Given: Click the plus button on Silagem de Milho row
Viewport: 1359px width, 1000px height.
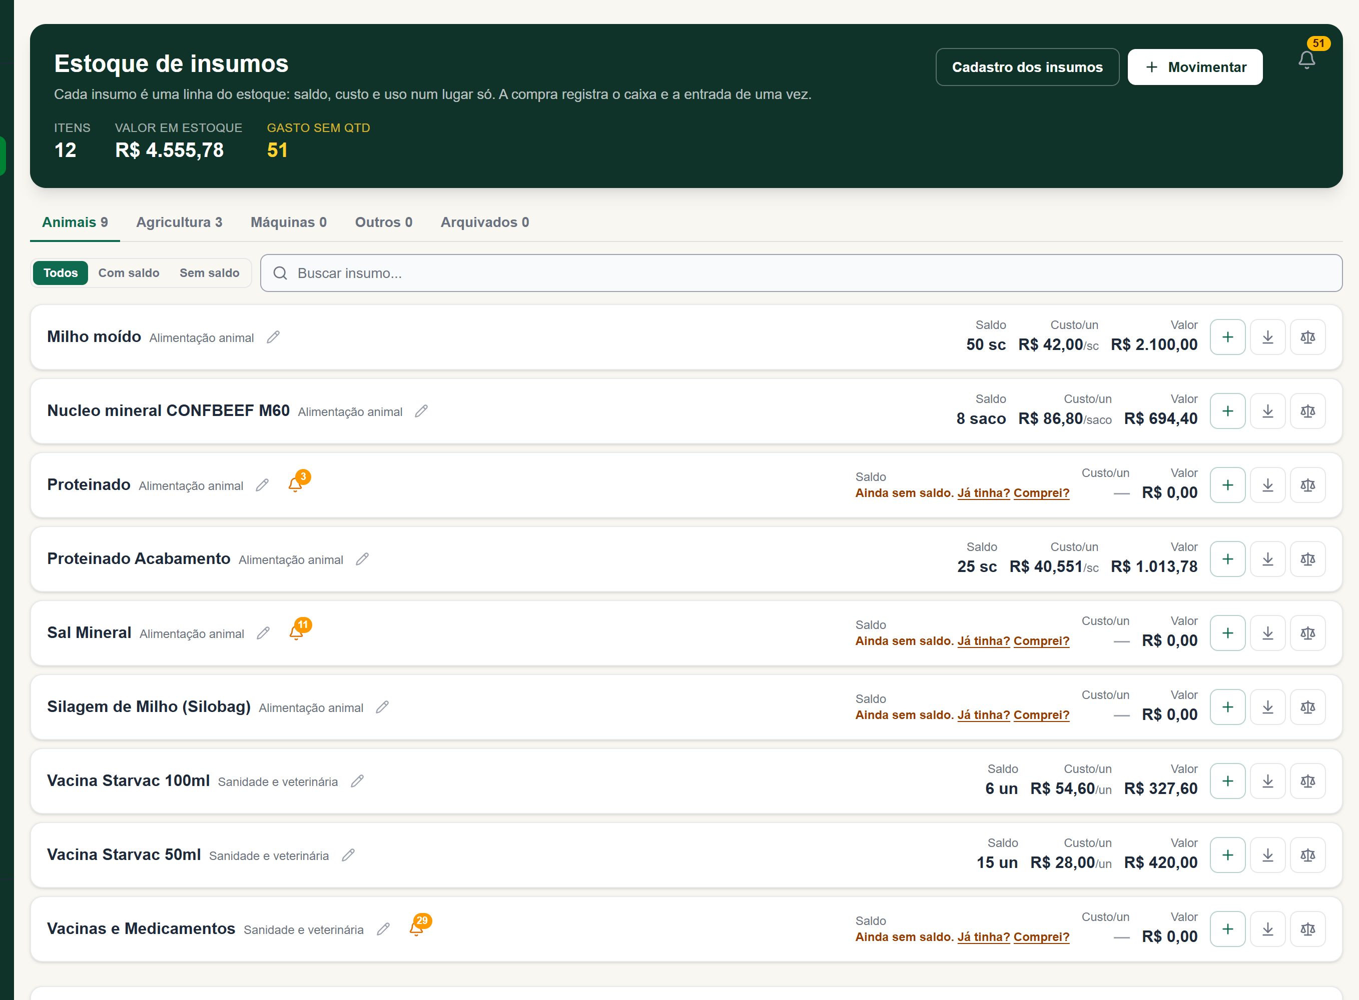Looking at the screenshot, I should point(1227,707).
